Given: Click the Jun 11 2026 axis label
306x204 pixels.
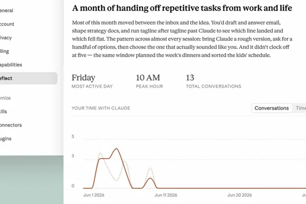Looking at the screenshot, I should pyautogui.click(x=166, y=195).
